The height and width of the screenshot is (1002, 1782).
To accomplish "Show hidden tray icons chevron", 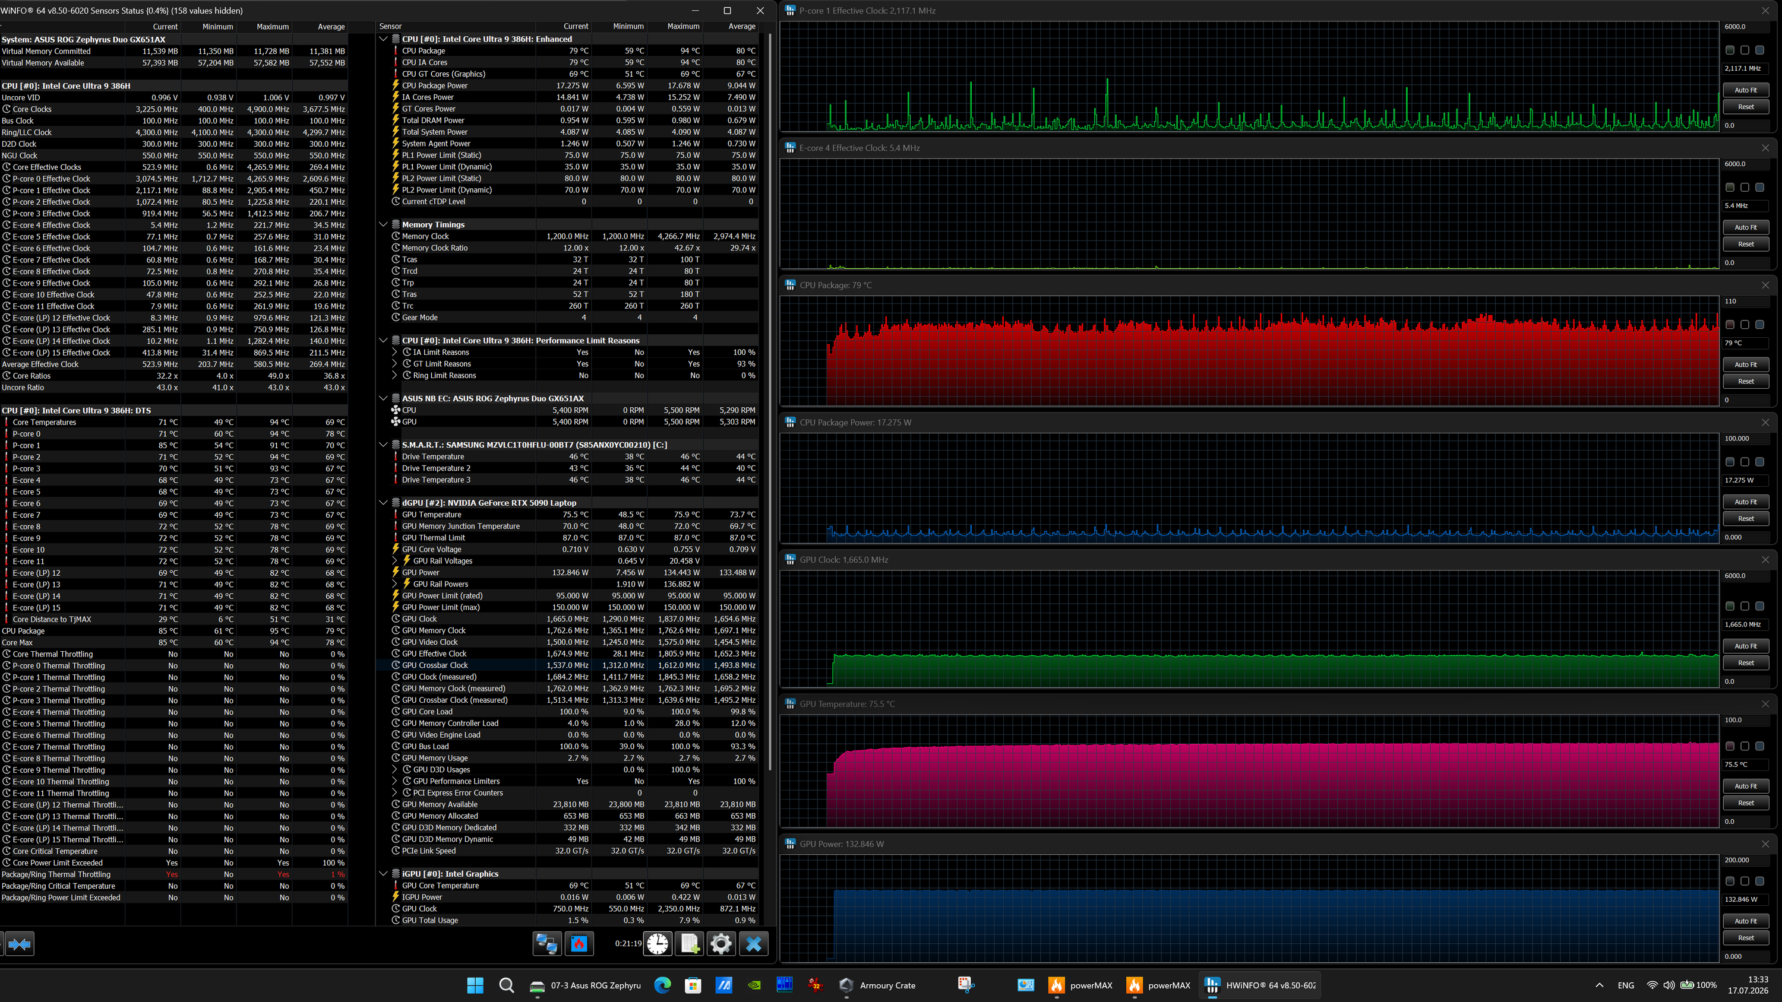I will tap(1600, 985).
